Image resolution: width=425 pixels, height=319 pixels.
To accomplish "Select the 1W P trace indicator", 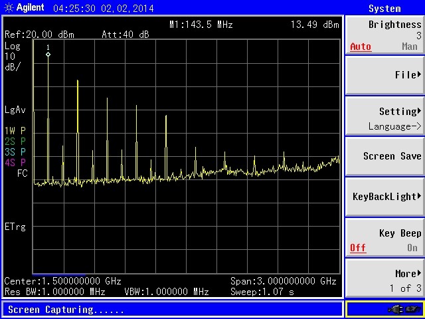I will point(15,131).
